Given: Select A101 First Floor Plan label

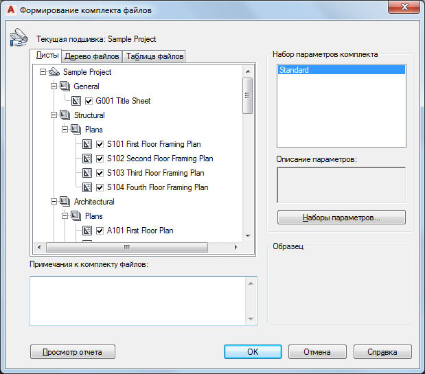Looking at the screenshot, I should tap(140, 231).
